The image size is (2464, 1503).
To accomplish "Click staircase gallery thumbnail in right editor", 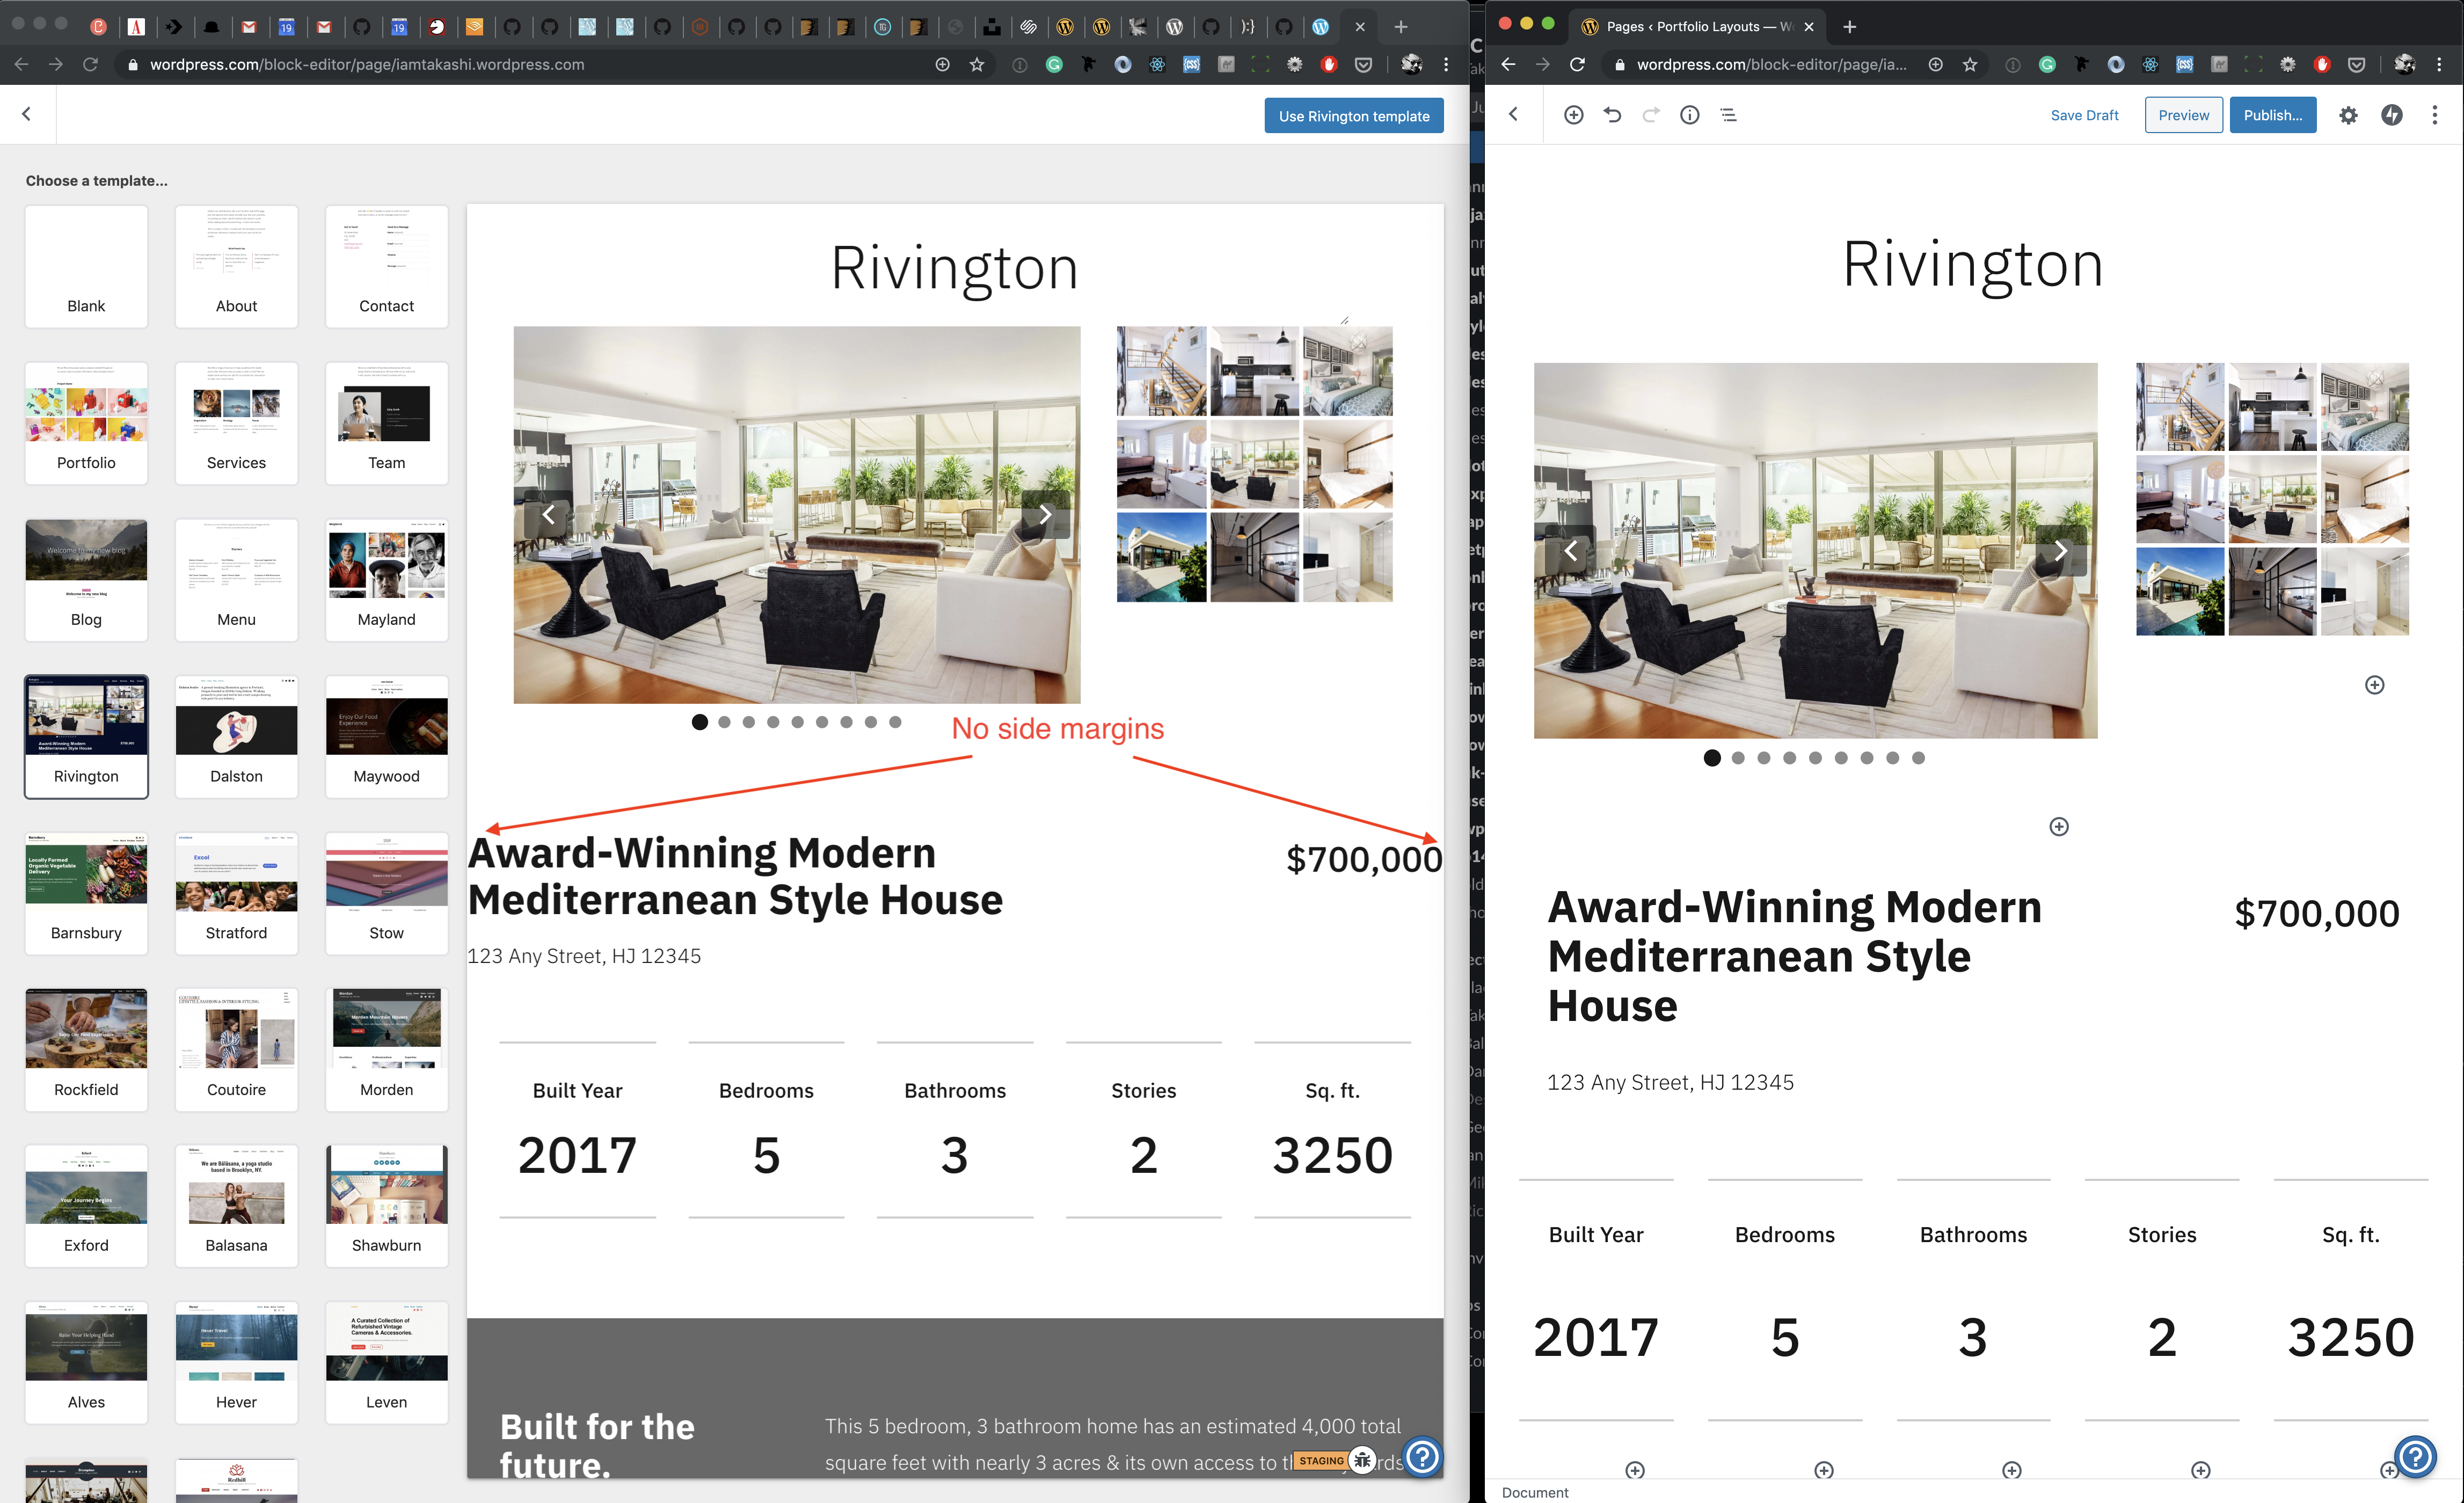I will point(2179,406).
